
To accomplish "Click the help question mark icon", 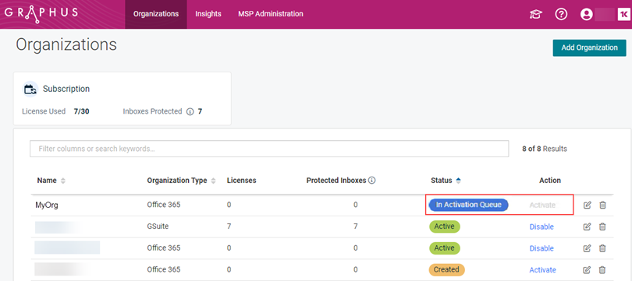I will (x=561, y=15).
